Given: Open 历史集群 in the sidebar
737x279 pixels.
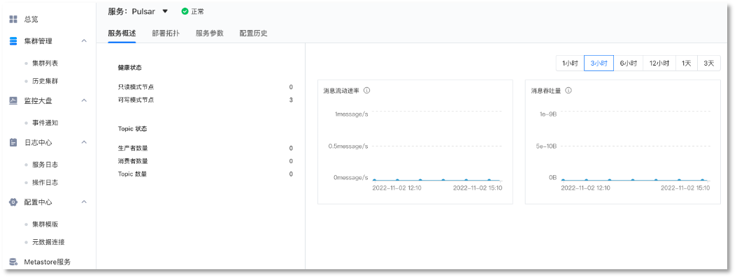Looking at the screenshot, I should (x=45, y=81).
